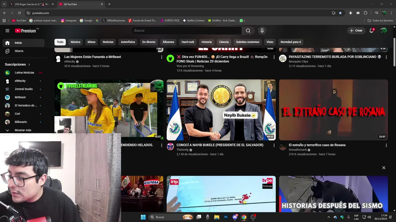The width and height of the screenshot is (396, 222).
Task: Open the BotRix Sorteos bookmark
Action: [x=194, y=21]
